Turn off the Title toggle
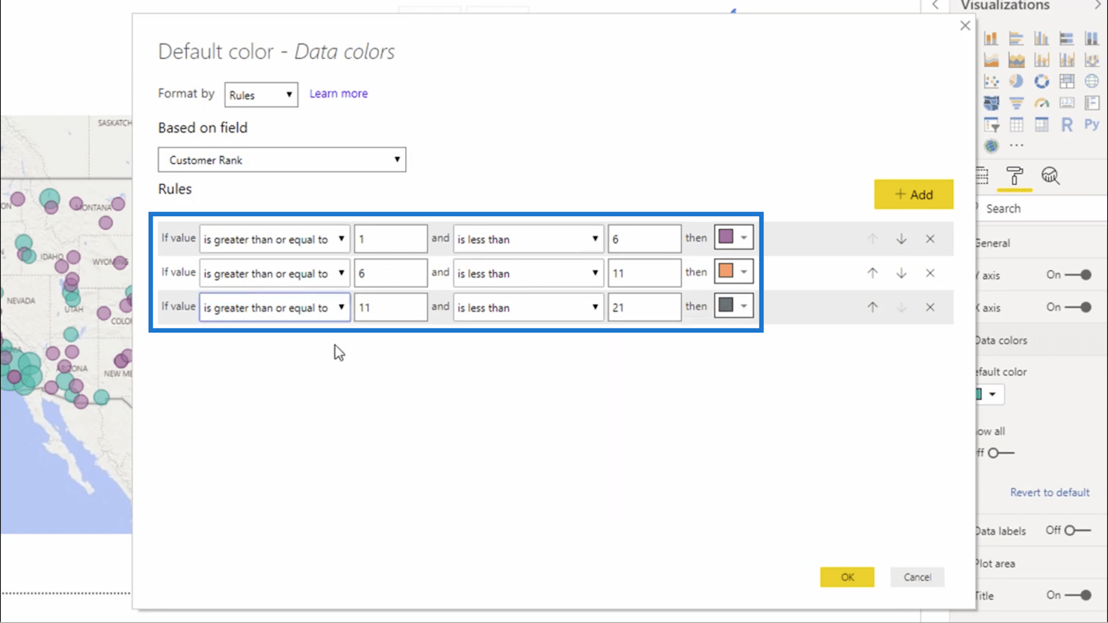The image size is (1108, 623). click(x=1078, y=595)
